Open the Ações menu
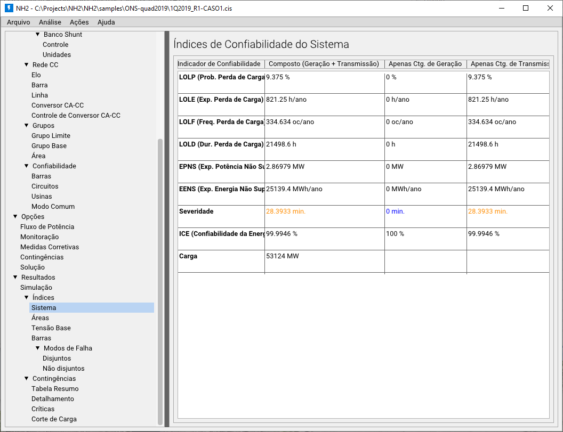The height and width of the screenshot is (432, 563). (x=79, y=22)
